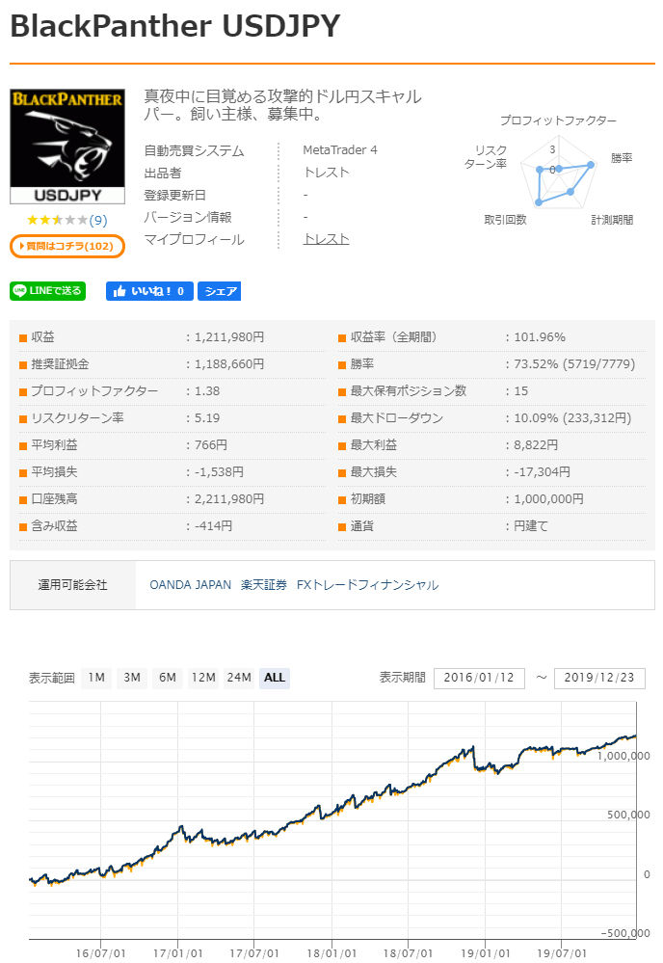Select the 1M chart range
This screenshot has height=963, width=663.
tap(96, 678)
